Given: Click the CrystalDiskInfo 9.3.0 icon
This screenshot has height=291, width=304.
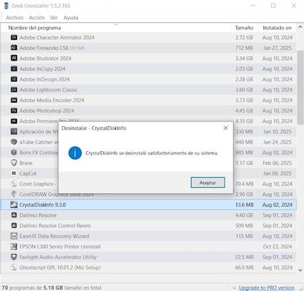Looking at the screenshot, I should pyautogui.click(x=14, y=205).
